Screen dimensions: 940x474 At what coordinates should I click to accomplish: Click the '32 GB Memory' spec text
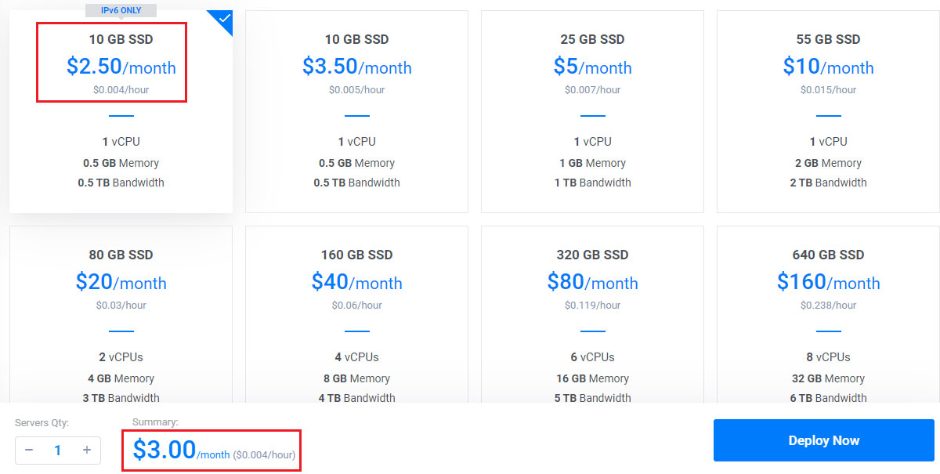[828, 378]
